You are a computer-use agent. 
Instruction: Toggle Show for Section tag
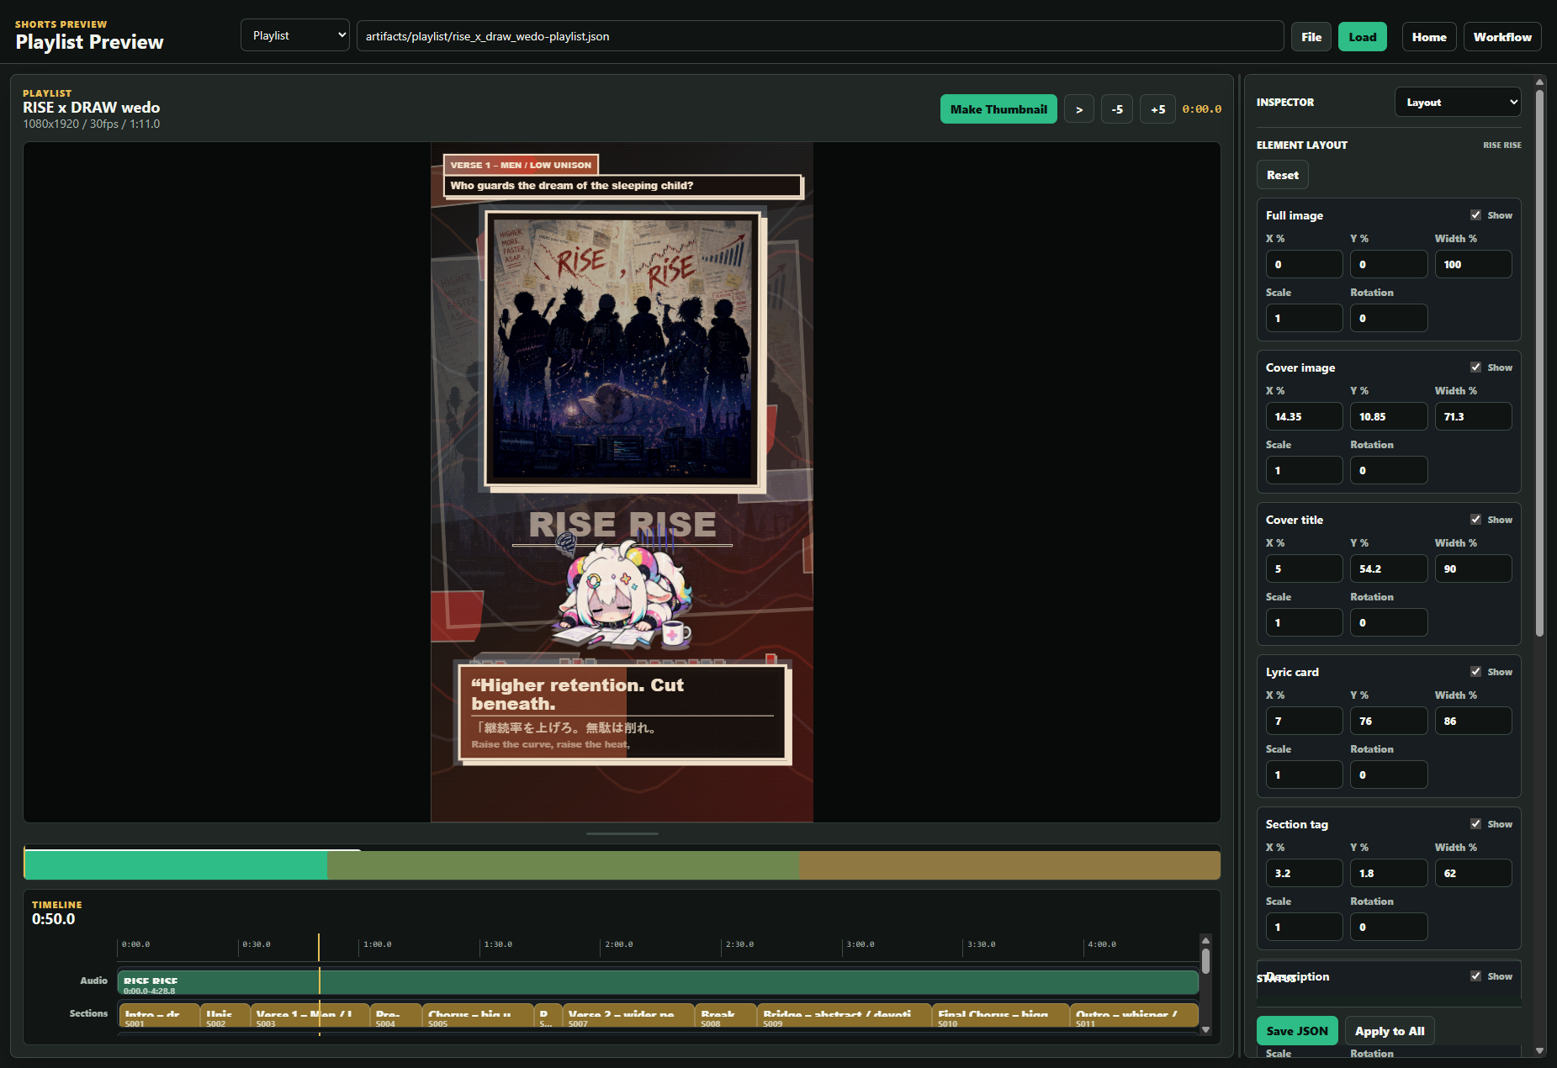click(x=1475, y=824)
